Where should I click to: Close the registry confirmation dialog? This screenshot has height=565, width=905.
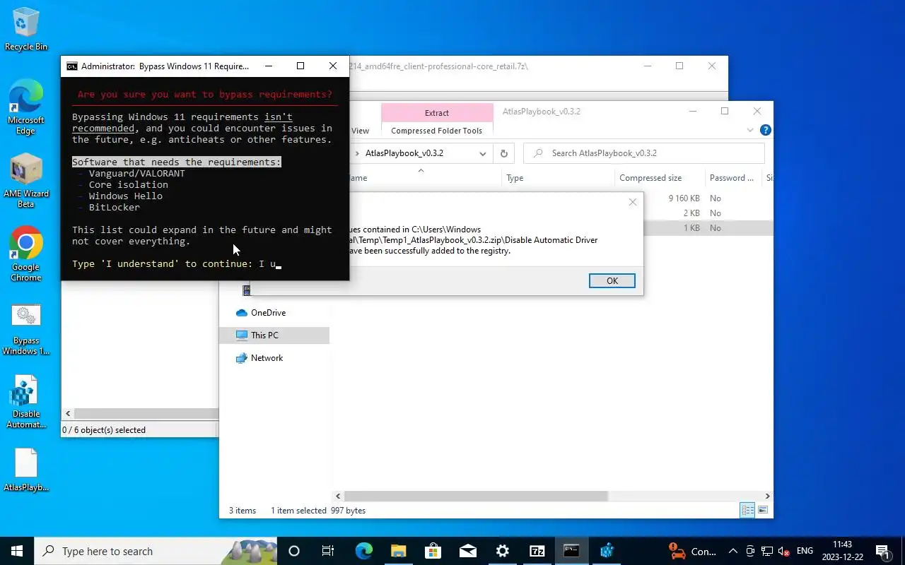(633, 202)
